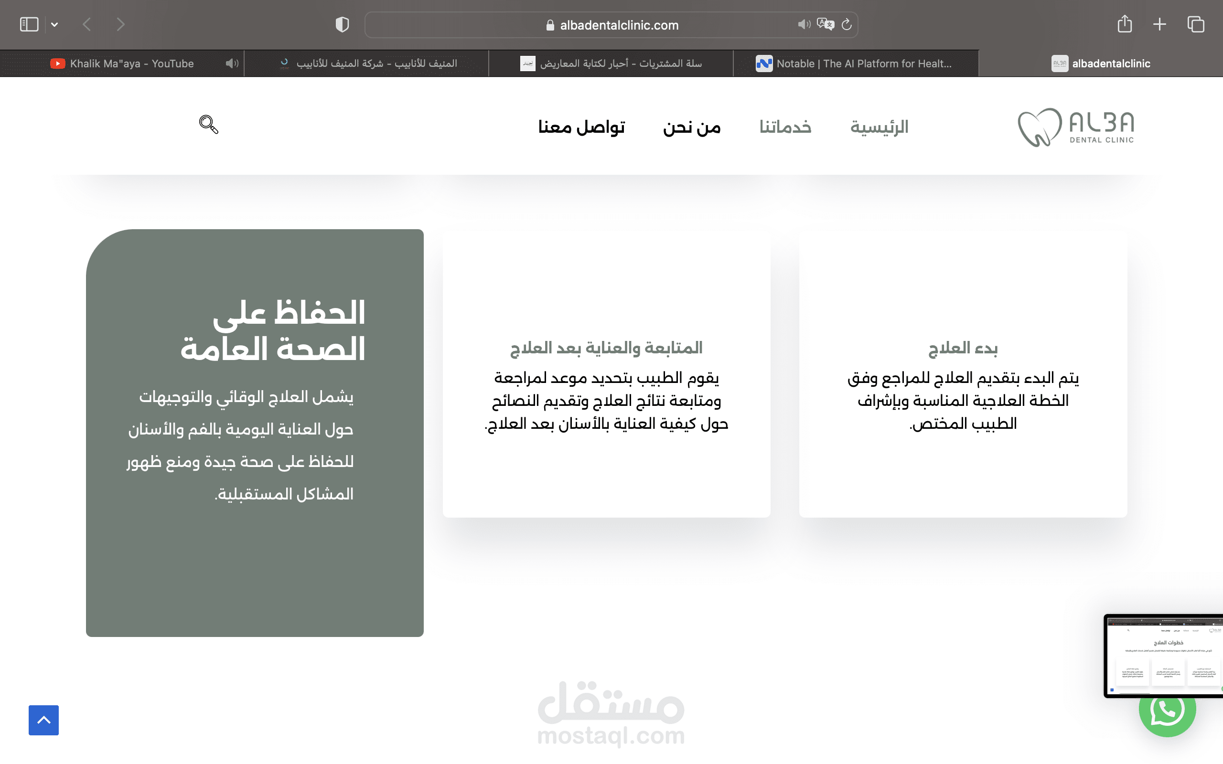Reload the page with refresh icon
The height and width of the screenshot is (764, 1223).
tap(847, 24)
